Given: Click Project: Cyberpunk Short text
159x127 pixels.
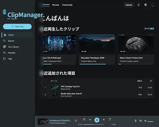Looking at the screenshot, I should coord(52,61).
